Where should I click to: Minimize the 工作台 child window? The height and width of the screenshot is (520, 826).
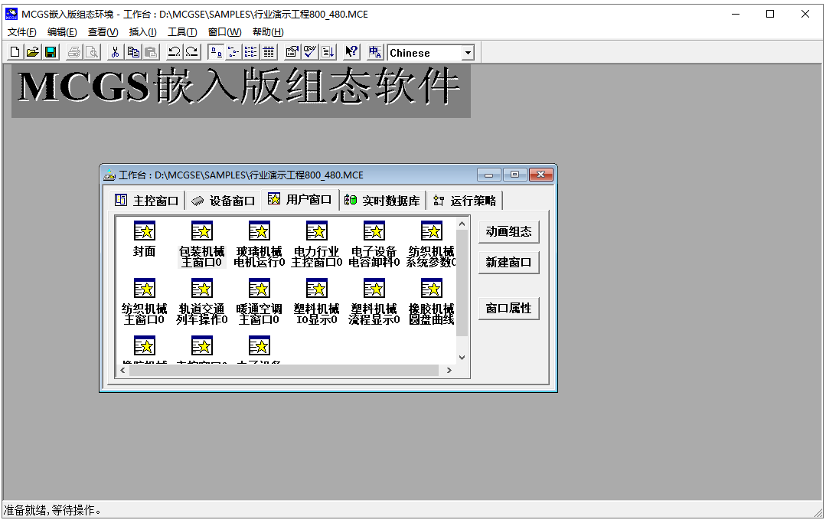pyautogui.click(x=489, y=175)
